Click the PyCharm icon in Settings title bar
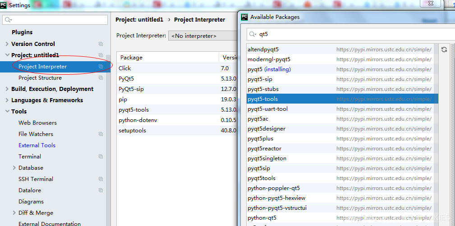 click(x=4, y=5)
